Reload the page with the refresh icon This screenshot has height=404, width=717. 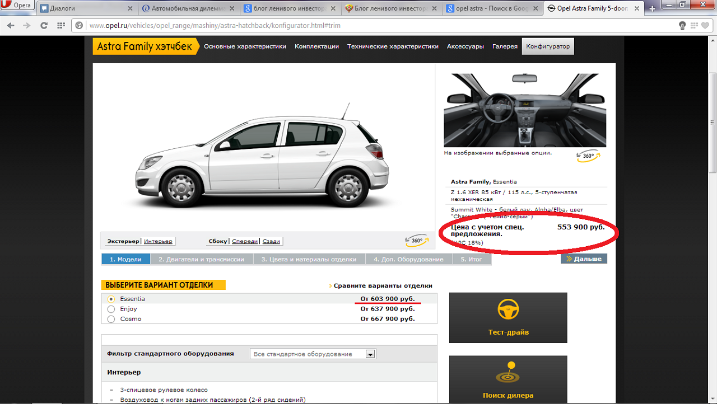coord(44,26)
